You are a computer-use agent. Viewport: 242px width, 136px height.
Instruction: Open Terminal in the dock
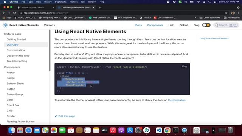coord(175,130)
